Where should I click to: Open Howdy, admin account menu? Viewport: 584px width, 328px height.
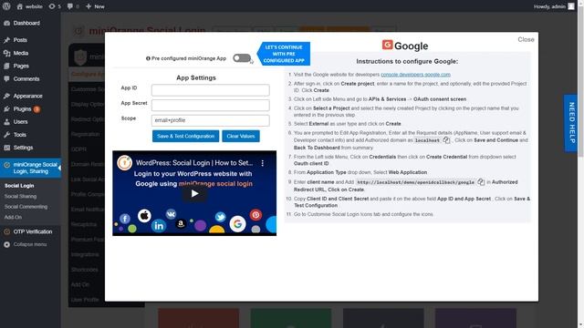coord(554,6)
